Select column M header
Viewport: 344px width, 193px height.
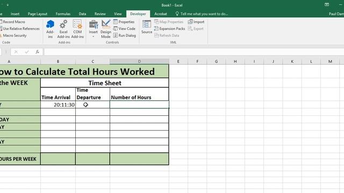[x=330, y=62]
